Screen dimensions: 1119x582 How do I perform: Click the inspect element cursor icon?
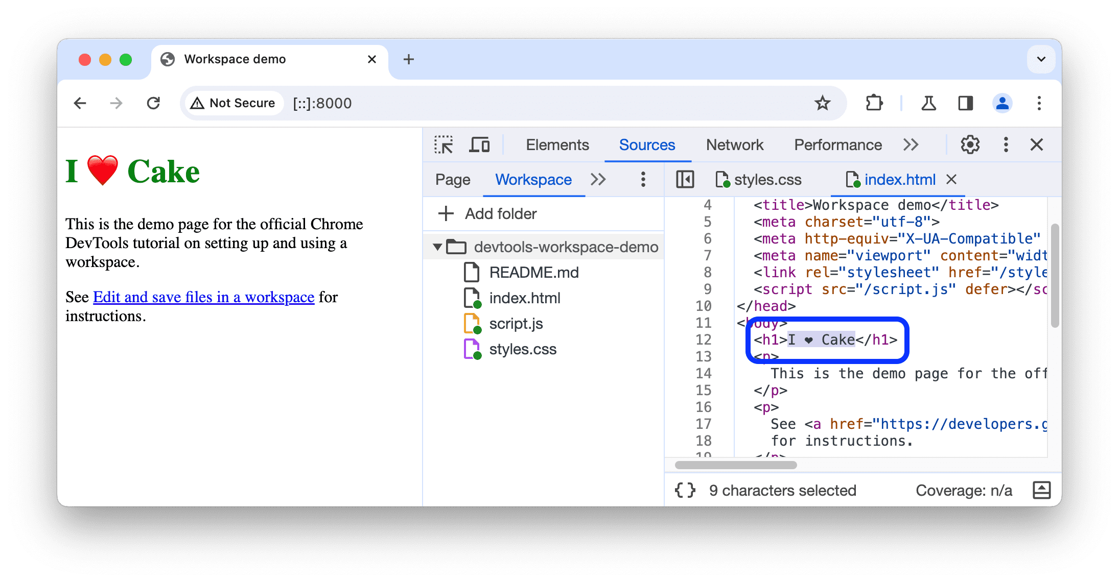click(x=444, y=145)
